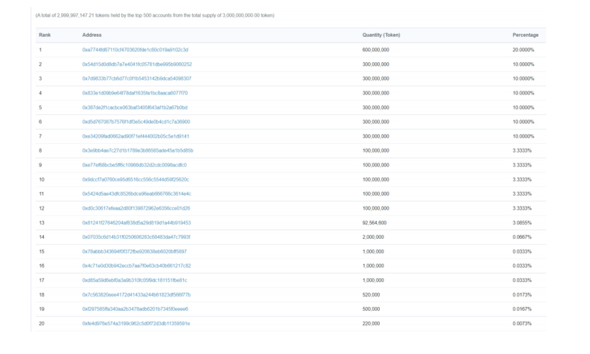Open rank 13 address 0x81241f27 link

(137, 223)
